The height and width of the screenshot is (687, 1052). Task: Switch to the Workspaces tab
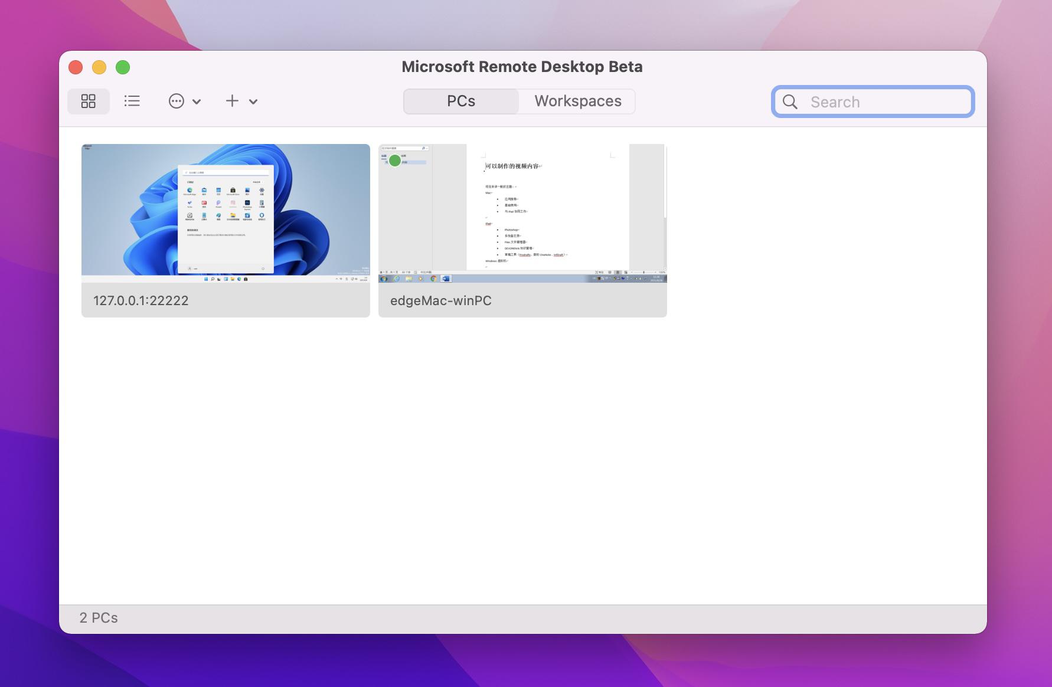pos(578,102)
